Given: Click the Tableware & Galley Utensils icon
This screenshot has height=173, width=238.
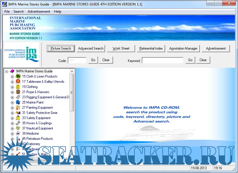Looking at the screenshot, I should click(x=18, y=82).
